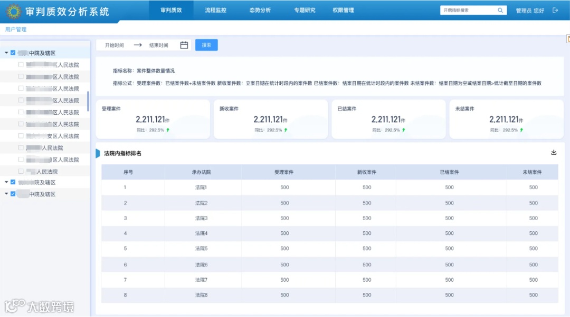Tick checkbox of first court under expanded node
The width and height of the screenshot is (570, 317).
21,65
